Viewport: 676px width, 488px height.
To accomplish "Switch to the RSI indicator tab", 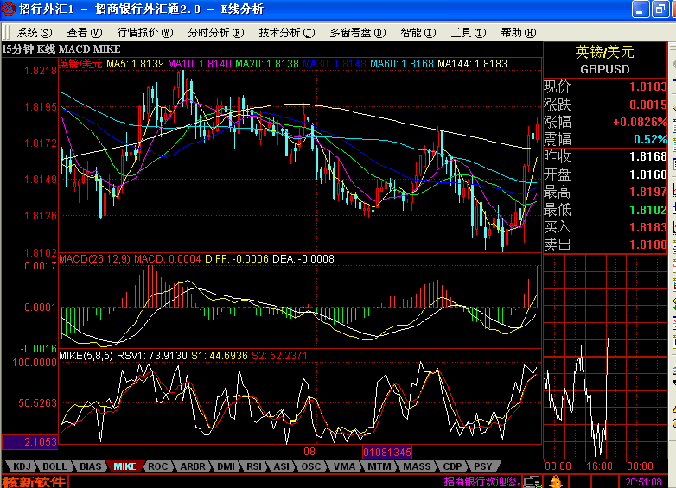I will 254,466.
